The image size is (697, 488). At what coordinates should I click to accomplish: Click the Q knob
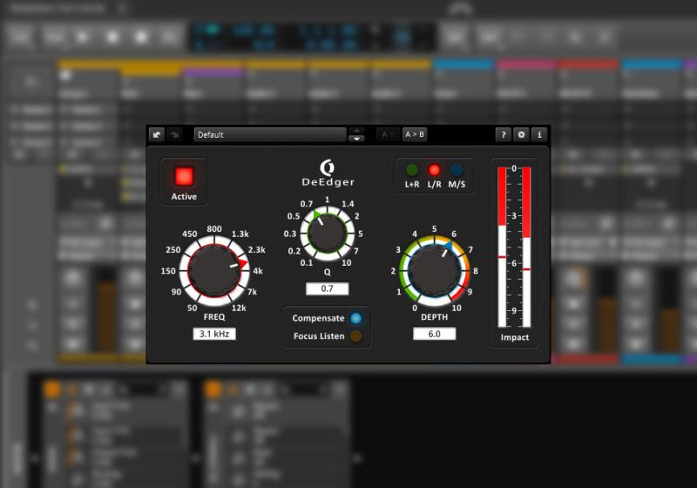click(327, 233)
